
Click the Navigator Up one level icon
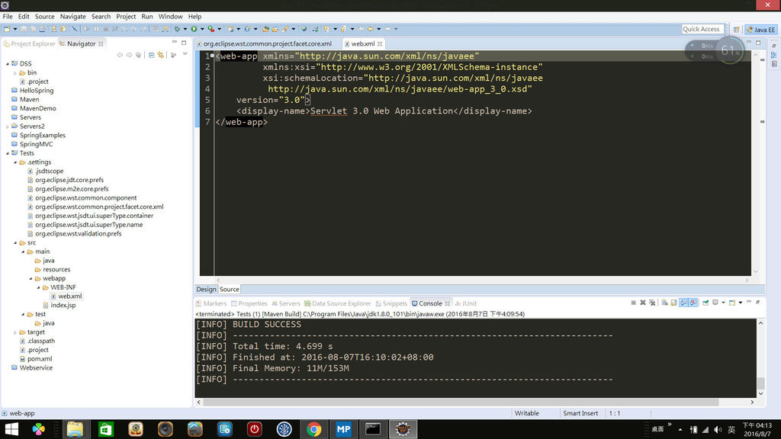coord(139,55)
